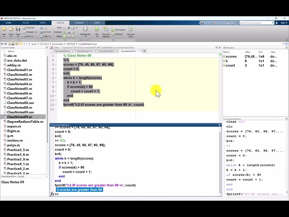This screenshot has height=217, width=289.
Task: Open the Breakpoints dropdown arrow
Action: coord(85,37)
